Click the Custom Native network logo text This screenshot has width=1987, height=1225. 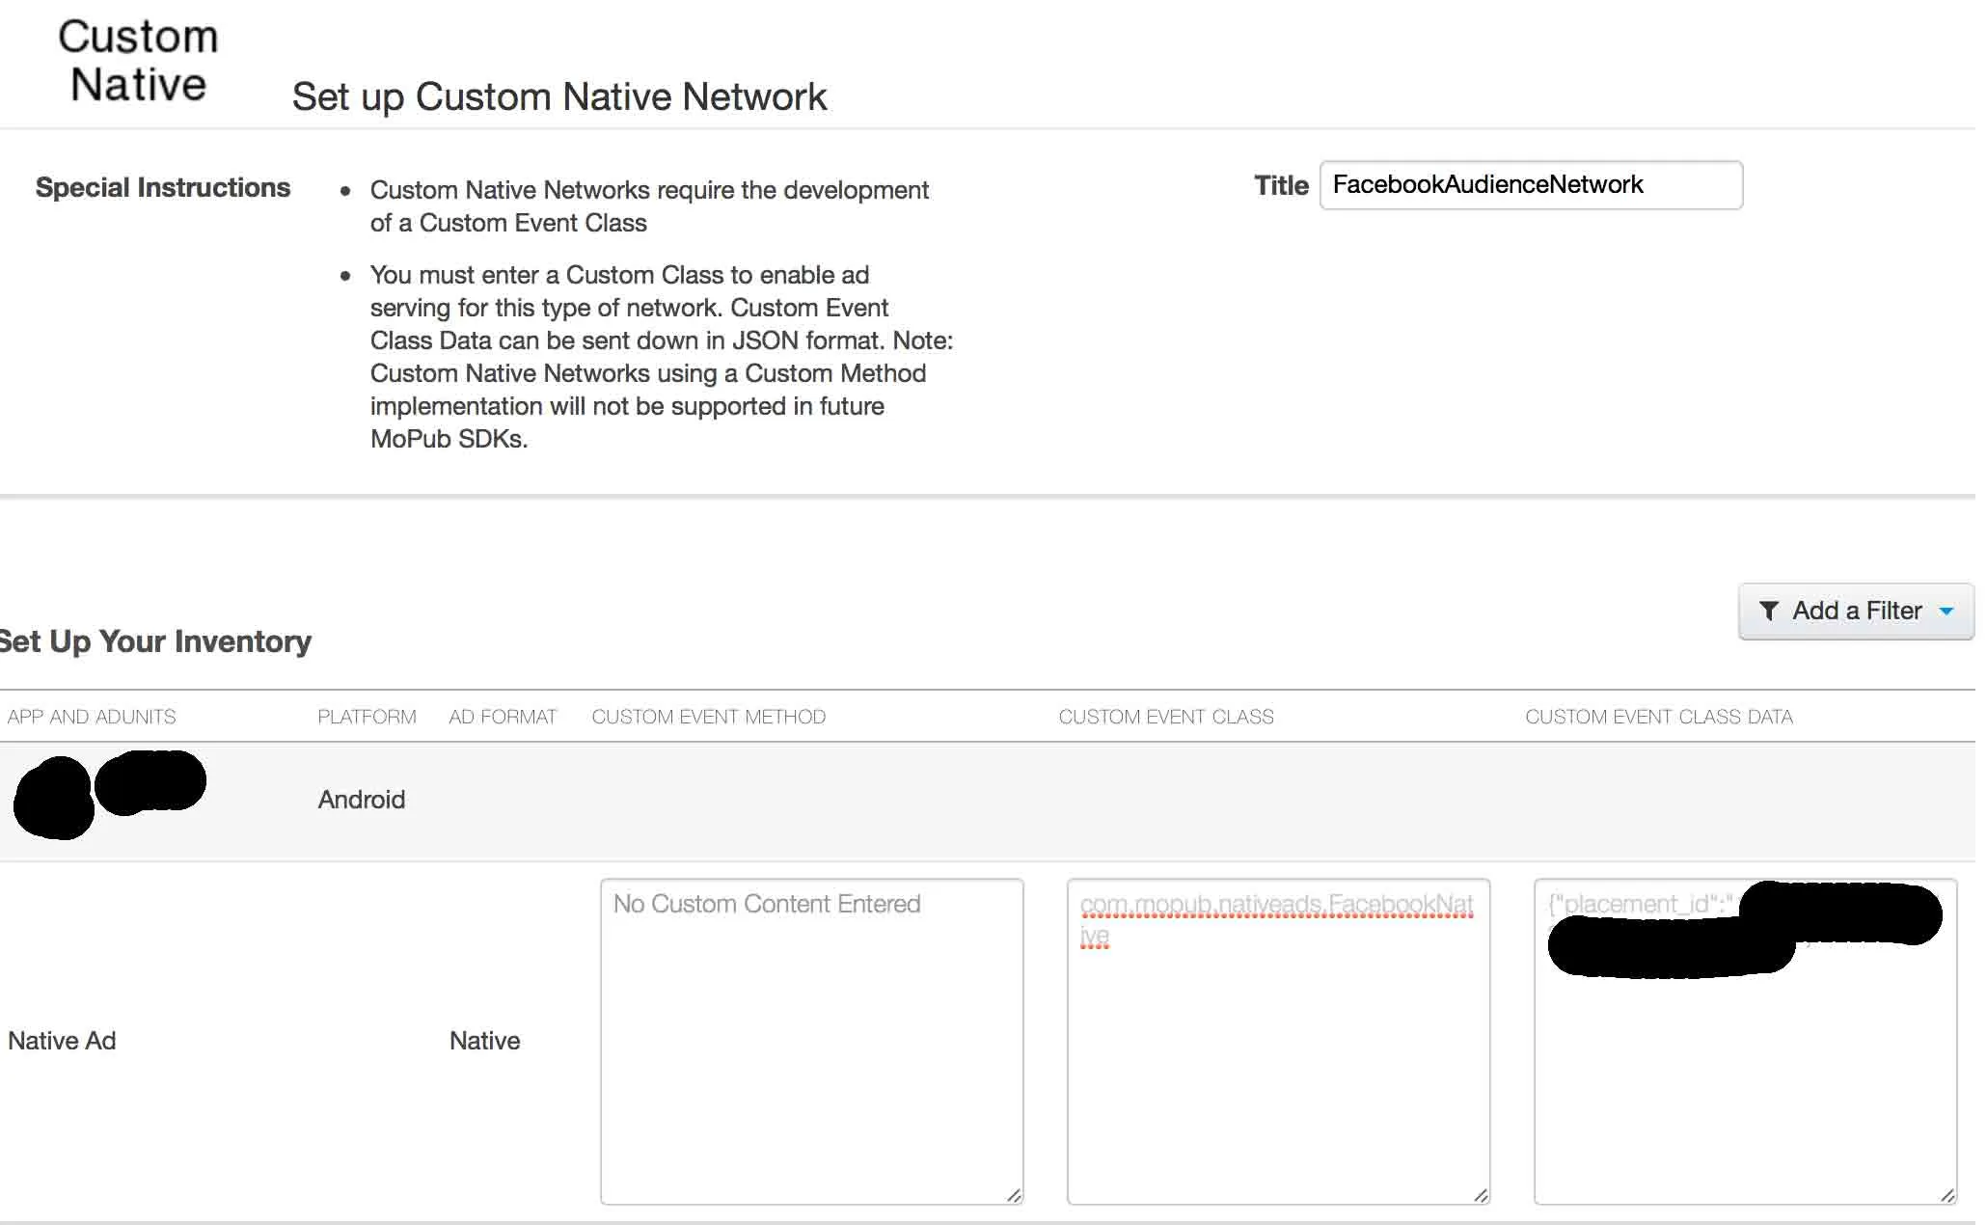click(x=139, y=61)
